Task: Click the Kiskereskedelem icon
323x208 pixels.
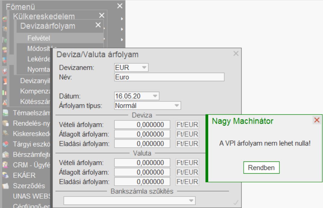Action: (5, 133)
